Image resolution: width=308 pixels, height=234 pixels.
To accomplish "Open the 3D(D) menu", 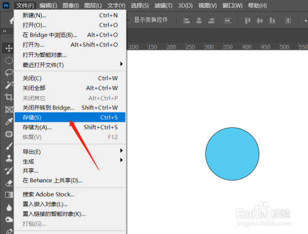I will 185,6.
